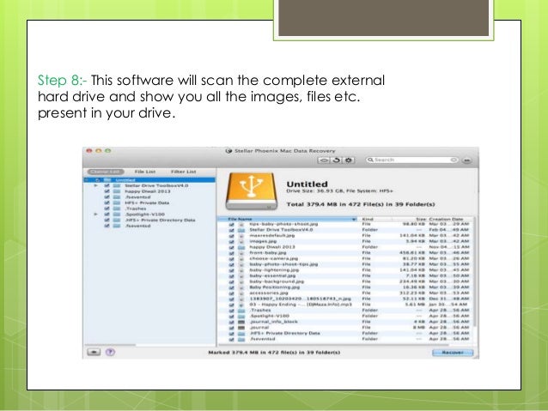Screen dimensions: 548x411
Task: Uncheck .Spotlight-V100 checkbox in the tree
Action: click(107, 215)
